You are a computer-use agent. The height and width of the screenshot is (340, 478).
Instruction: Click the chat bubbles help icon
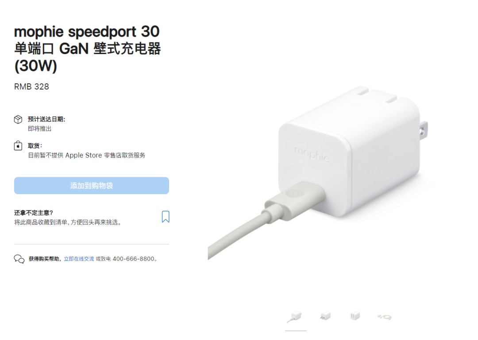point(19,259)
